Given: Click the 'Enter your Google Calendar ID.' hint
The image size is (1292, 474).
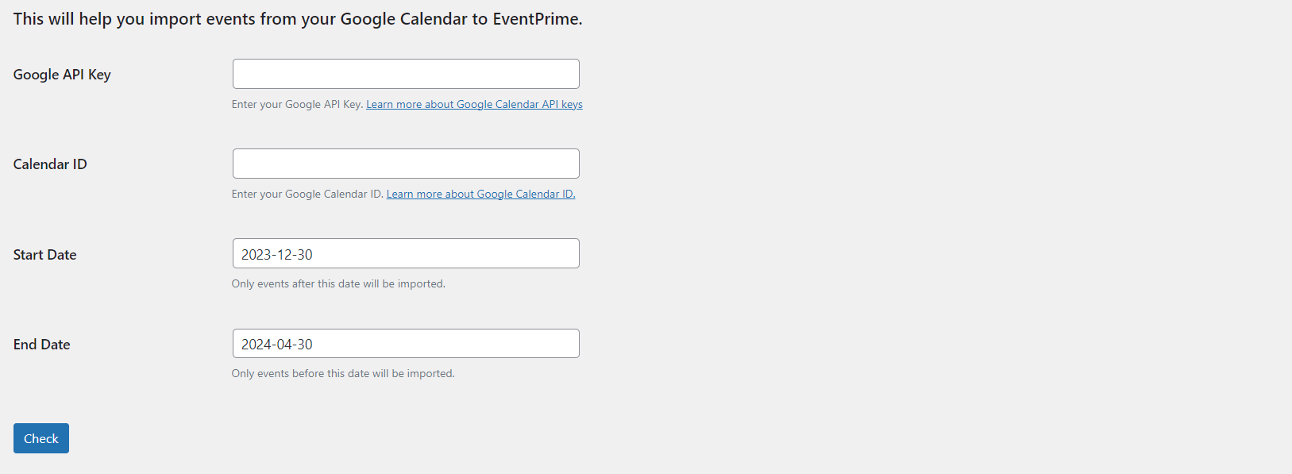Looking at the screenshot, I should pyautogui.click(x=307, y=194).
